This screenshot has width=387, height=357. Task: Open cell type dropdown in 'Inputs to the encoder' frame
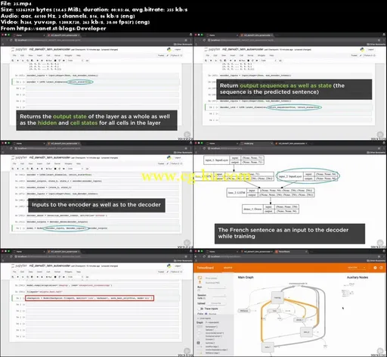pos(75,169)
